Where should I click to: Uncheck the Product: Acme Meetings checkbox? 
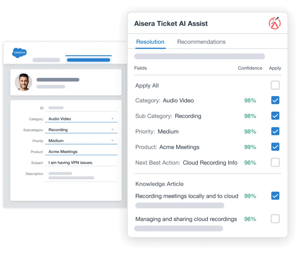coord(275,147)
